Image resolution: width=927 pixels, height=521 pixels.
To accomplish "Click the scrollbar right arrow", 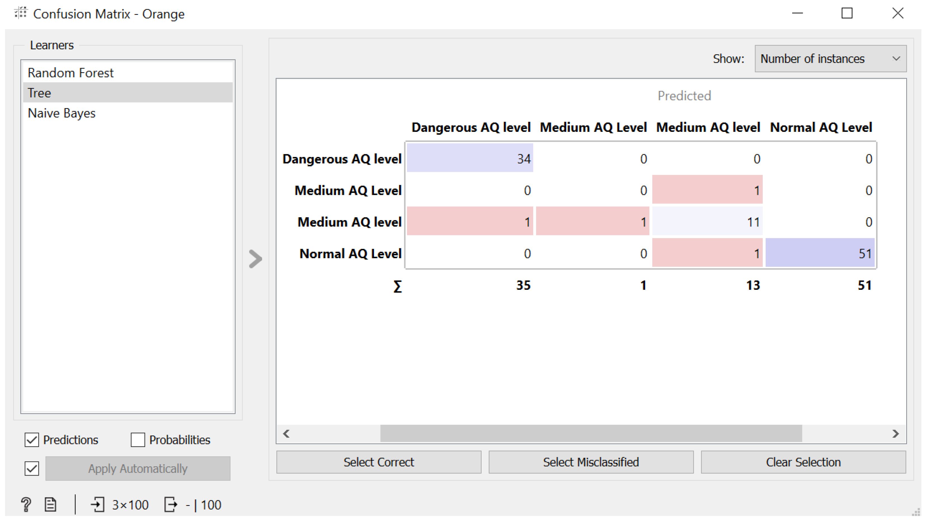I will click(x=895, y=433).
